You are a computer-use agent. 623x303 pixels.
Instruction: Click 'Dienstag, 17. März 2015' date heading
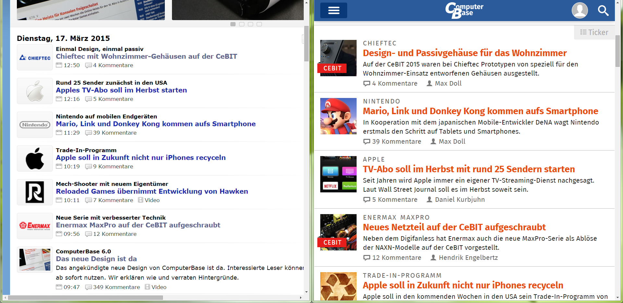[63, 38]
